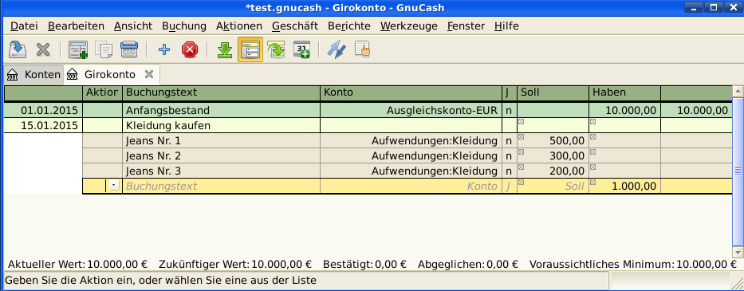Open the Aktion dropdown in the new split row

click(x=114, y=186)
